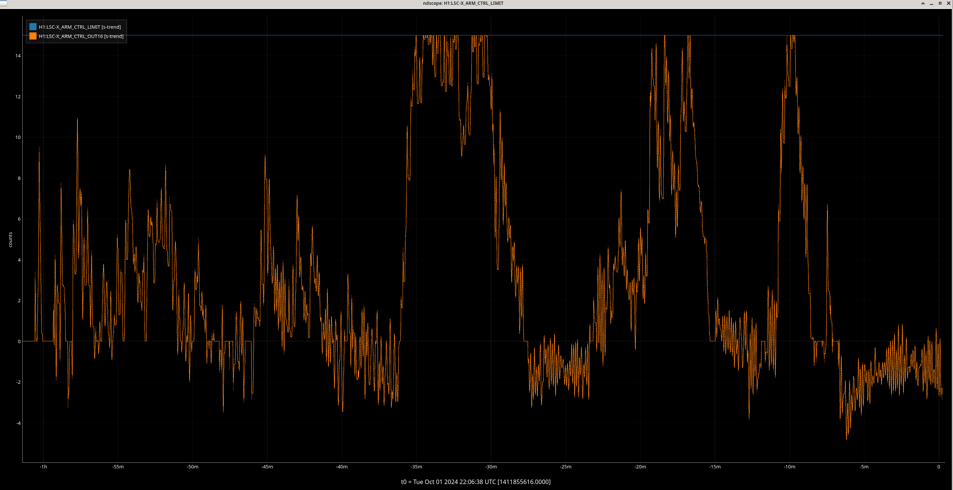This screenshot has width=953, height=490.
Task: Select the H1:LSC-X_ARM_CTRL_OUT16 [s-trend] legend label
Action: click(81, 36)
